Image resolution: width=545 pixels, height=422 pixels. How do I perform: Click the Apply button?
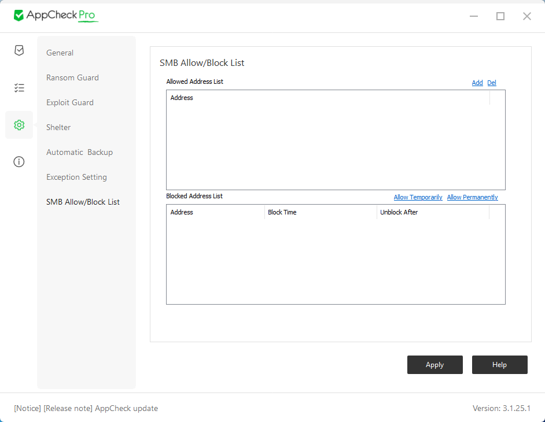(x=435, y=365)
